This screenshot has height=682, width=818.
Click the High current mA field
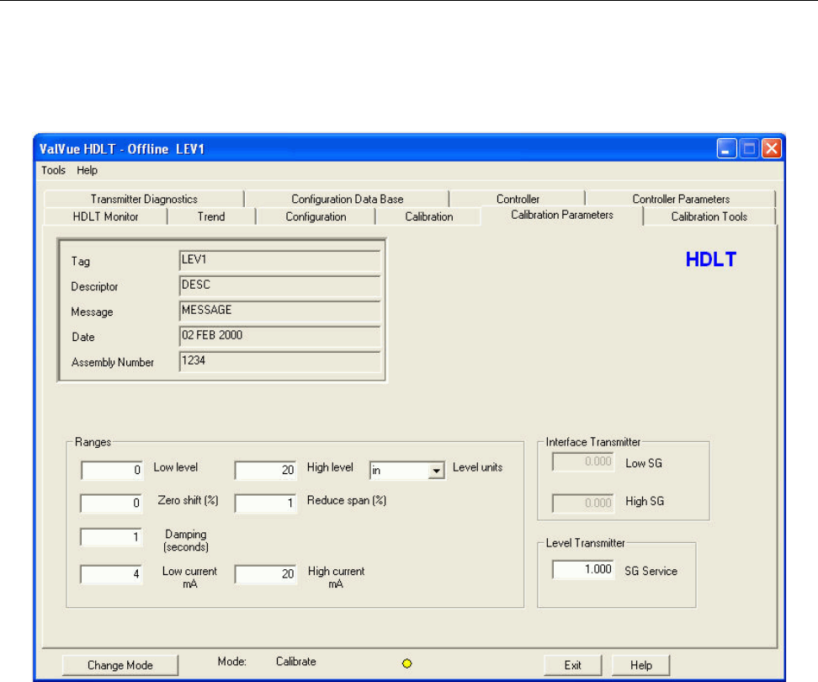pyautogui.click(x=266, y=574)
